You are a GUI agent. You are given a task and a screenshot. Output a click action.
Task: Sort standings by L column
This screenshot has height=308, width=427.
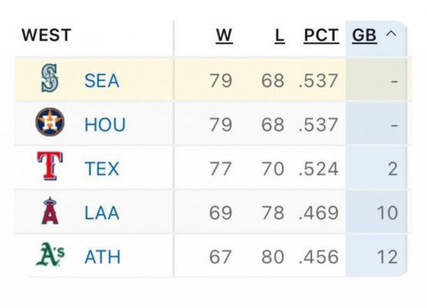[x=280, y=35]
